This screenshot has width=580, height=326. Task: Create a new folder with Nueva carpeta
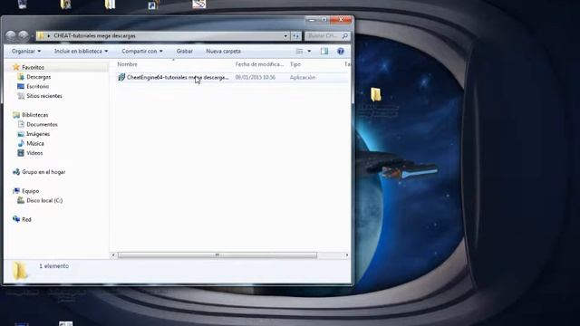pos(224,51)
